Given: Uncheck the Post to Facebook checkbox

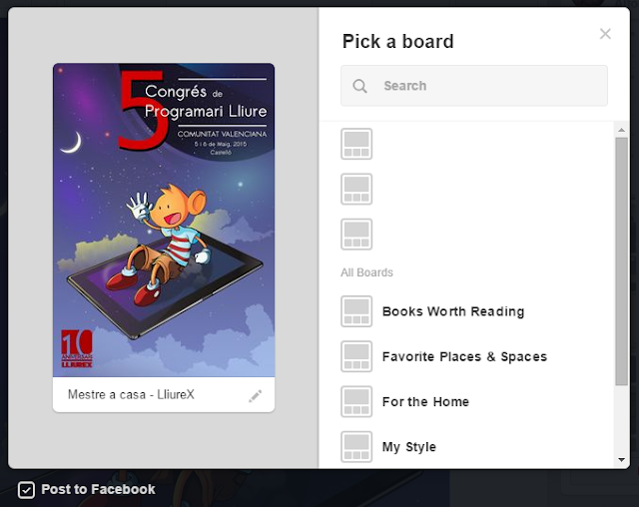Looking at the screenshot, I should click(x=26, y=490).
